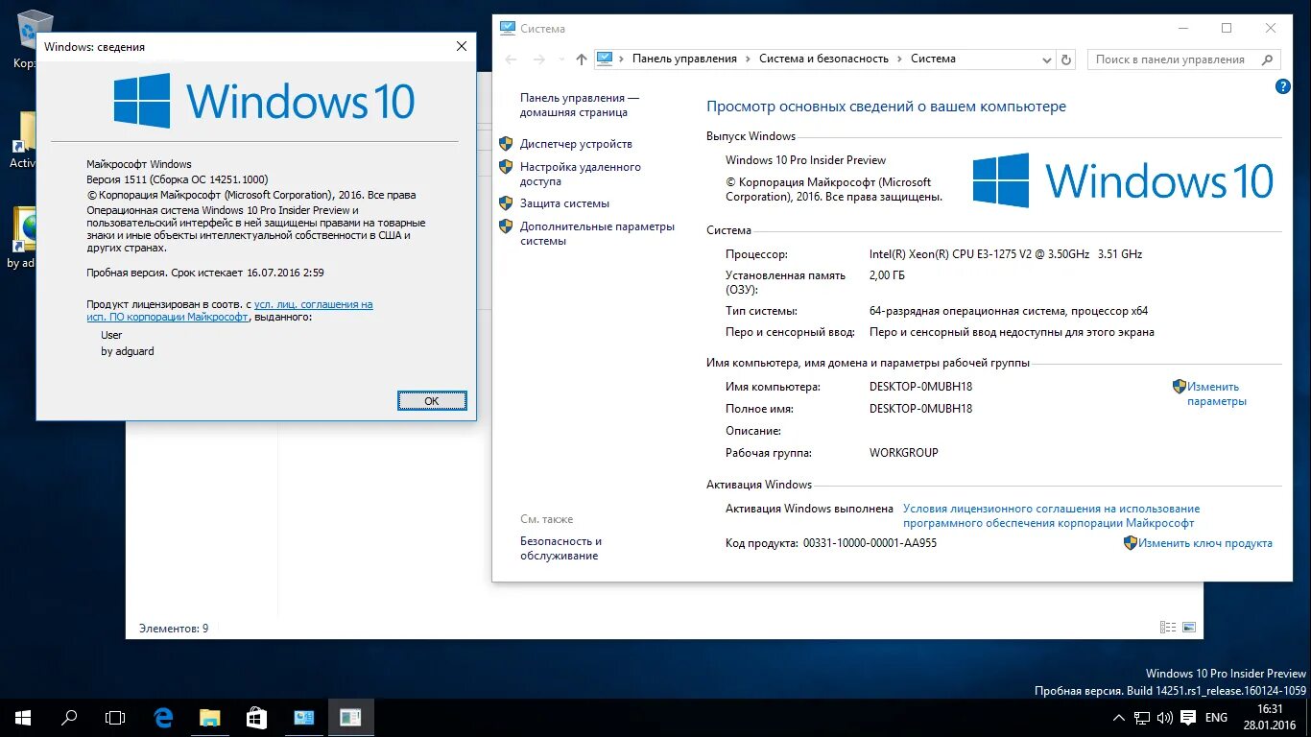Open help with the blue question mark
This screenshot has width=1311, height=737.
coord(1283,86)
